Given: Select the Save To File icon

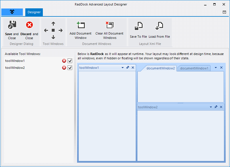Looking at the screenshot, I should point(138,26).
